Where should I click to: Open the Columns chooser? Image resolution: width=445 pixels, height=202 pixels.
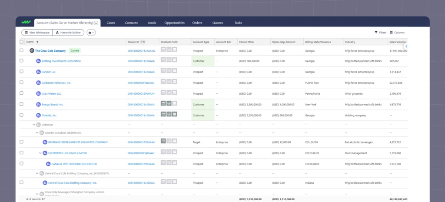tap(397, 33)
